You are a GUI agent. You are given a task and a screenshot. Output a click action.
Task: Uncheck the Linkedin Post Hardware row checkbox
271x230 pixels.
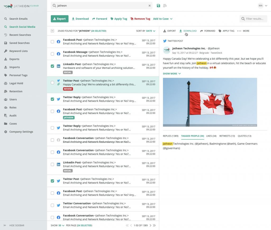click(x=52, y=66)
